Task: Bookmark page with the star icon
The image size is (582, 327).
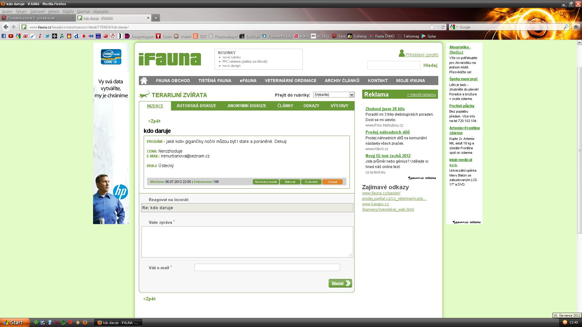Action: (432, 27)
